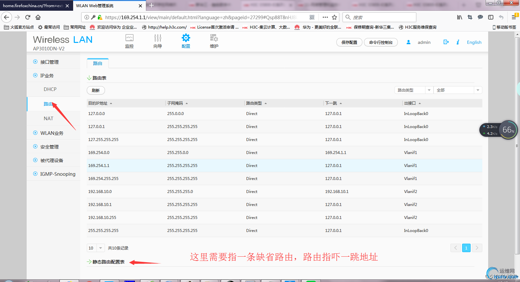
Task: Reload the page with refresh icon
Action: (x=28, y=17)
